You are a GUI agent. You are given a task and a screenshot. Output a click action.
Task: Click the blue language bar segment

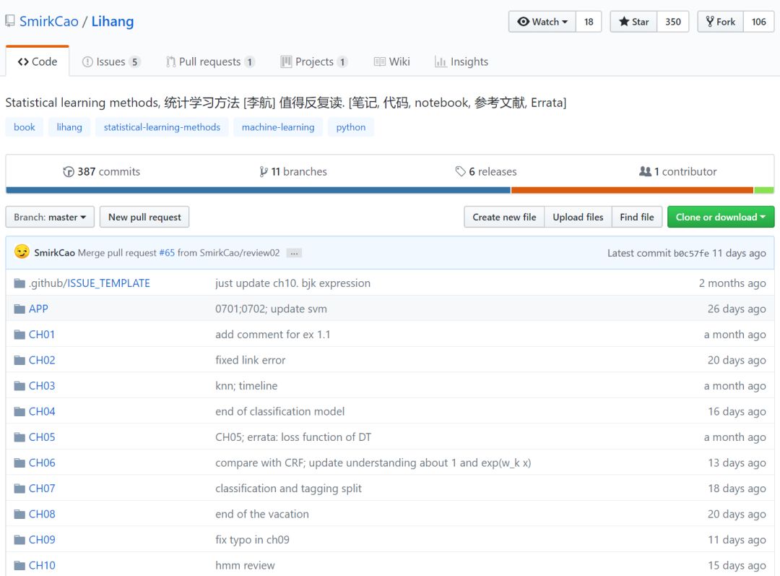click(258, 190)
